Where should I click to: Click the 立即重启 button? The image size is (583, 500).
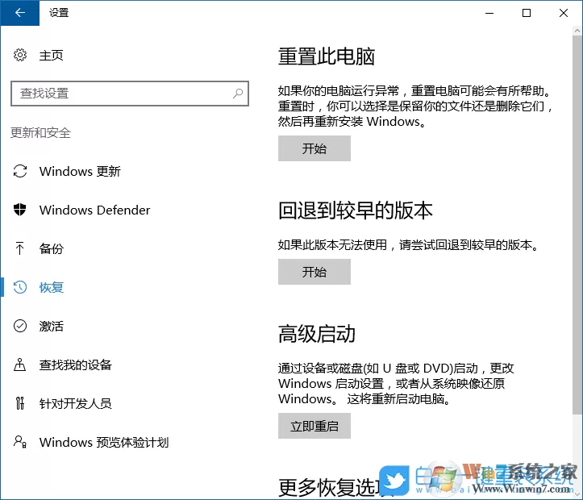point(314,426)
